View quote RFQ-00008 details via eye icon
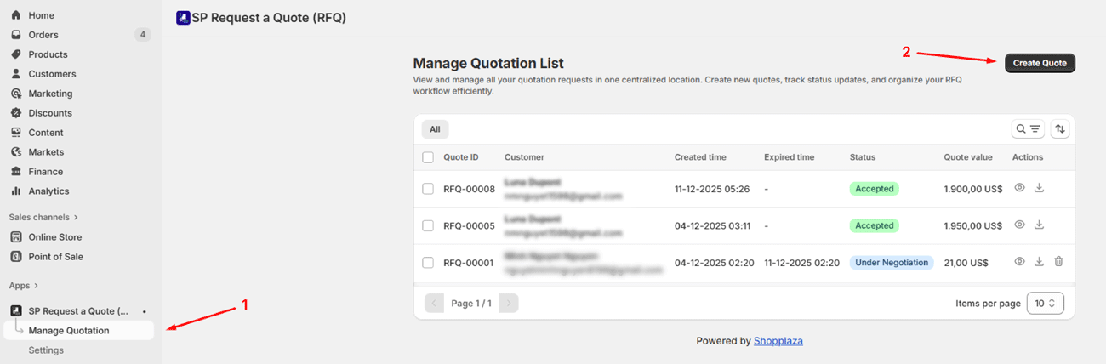The height and width of the screenshot is (364, 1106). click(x=1019, y=188)
